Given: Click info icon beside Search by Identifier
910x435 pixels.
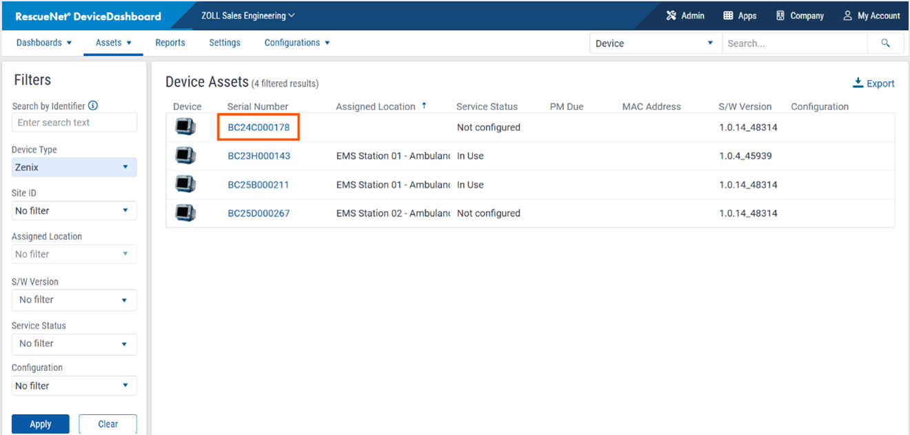Looking at the screenshot, I should point(93,105).
